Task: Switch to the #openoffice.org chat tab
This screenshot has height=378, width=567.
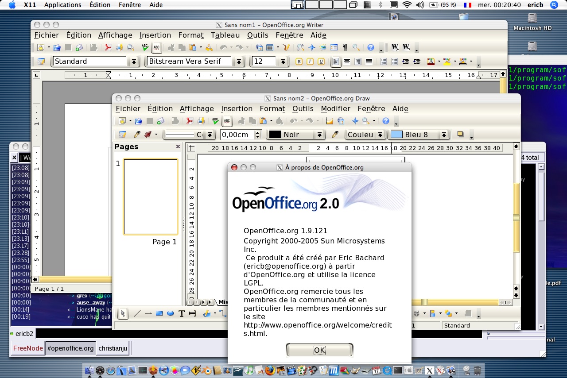Action: coord(70,348)
